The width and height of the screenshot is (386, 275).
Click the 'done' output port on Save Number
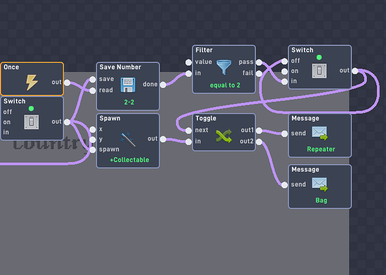(163, 85)
